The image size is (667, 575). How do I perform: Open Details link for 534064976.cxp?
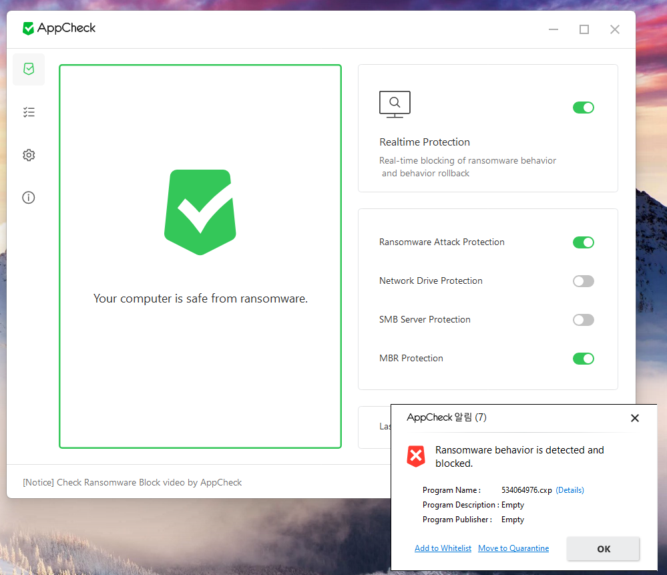[570, 490]
